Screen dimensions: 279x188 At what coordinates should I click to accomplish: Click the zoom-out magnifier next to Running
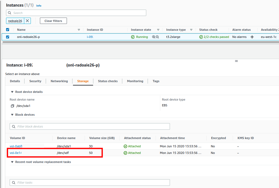pyautogui.click(x=157, y=37)
